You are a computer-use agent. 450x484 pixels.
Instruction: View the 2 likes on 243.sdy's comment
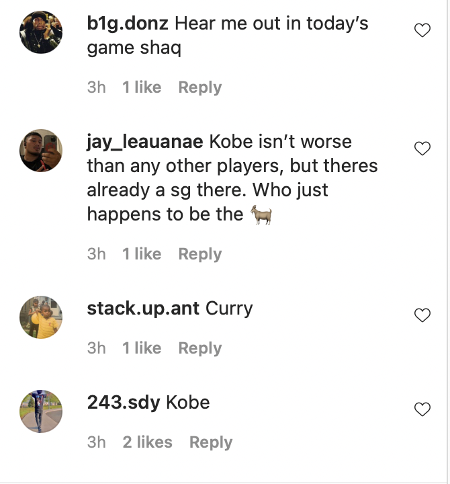(147, 442)
